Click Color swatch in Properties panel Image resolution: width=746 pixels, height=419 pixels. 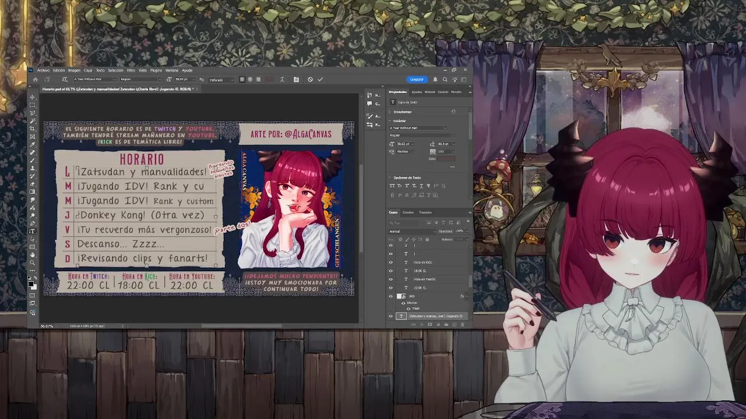[x=446, y=159]
